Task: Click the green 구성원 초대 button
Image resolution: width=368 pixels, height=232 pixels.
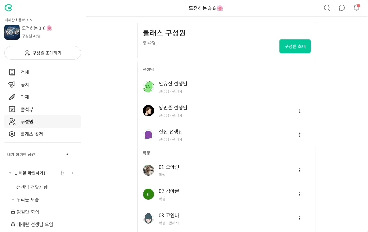Action: point(295,46)
